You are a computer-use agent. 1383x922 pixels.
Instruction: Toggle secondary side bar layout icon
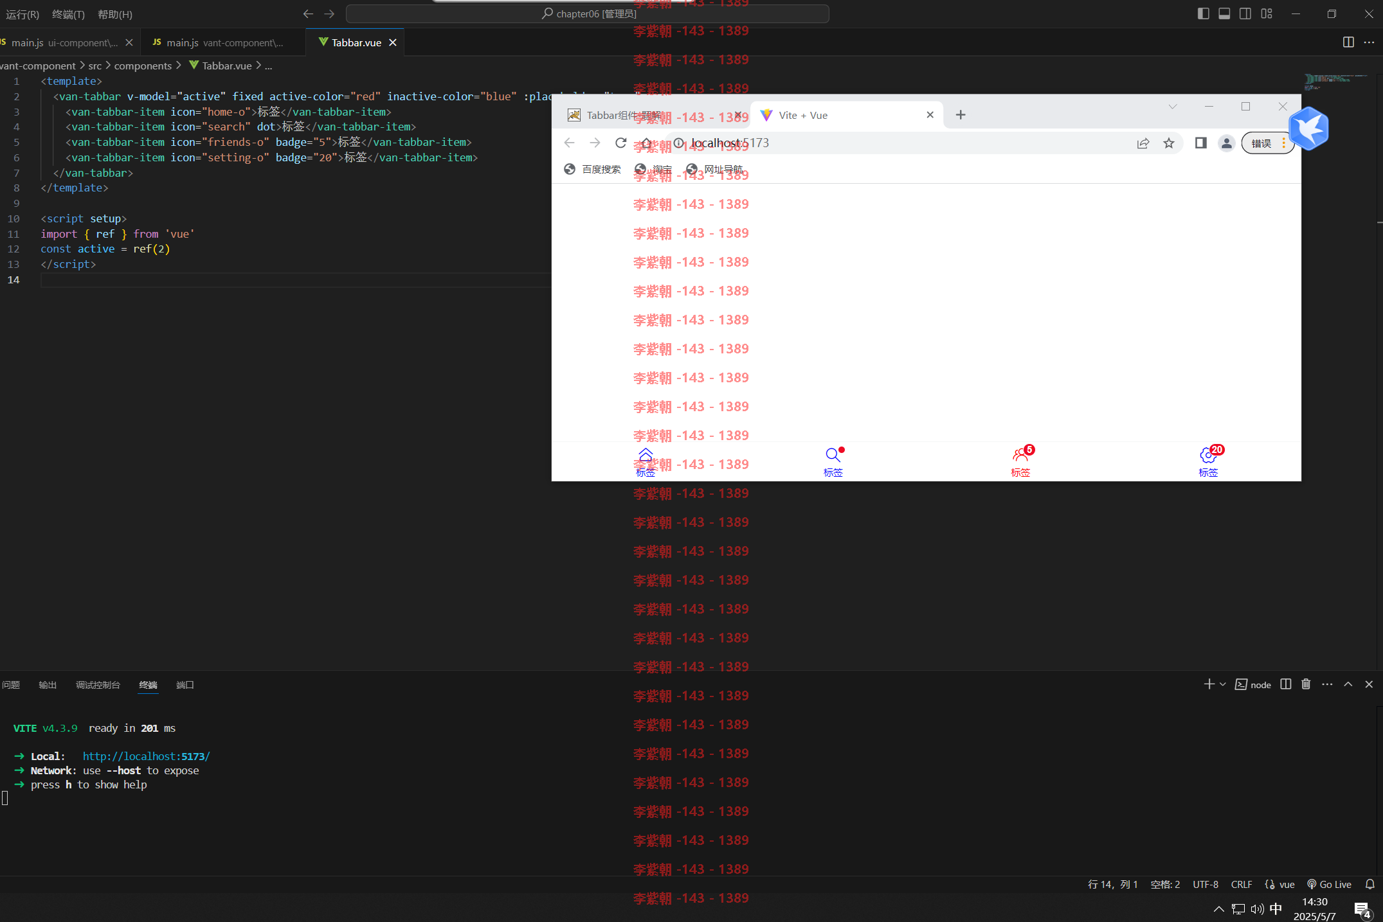pos(1245,13)
